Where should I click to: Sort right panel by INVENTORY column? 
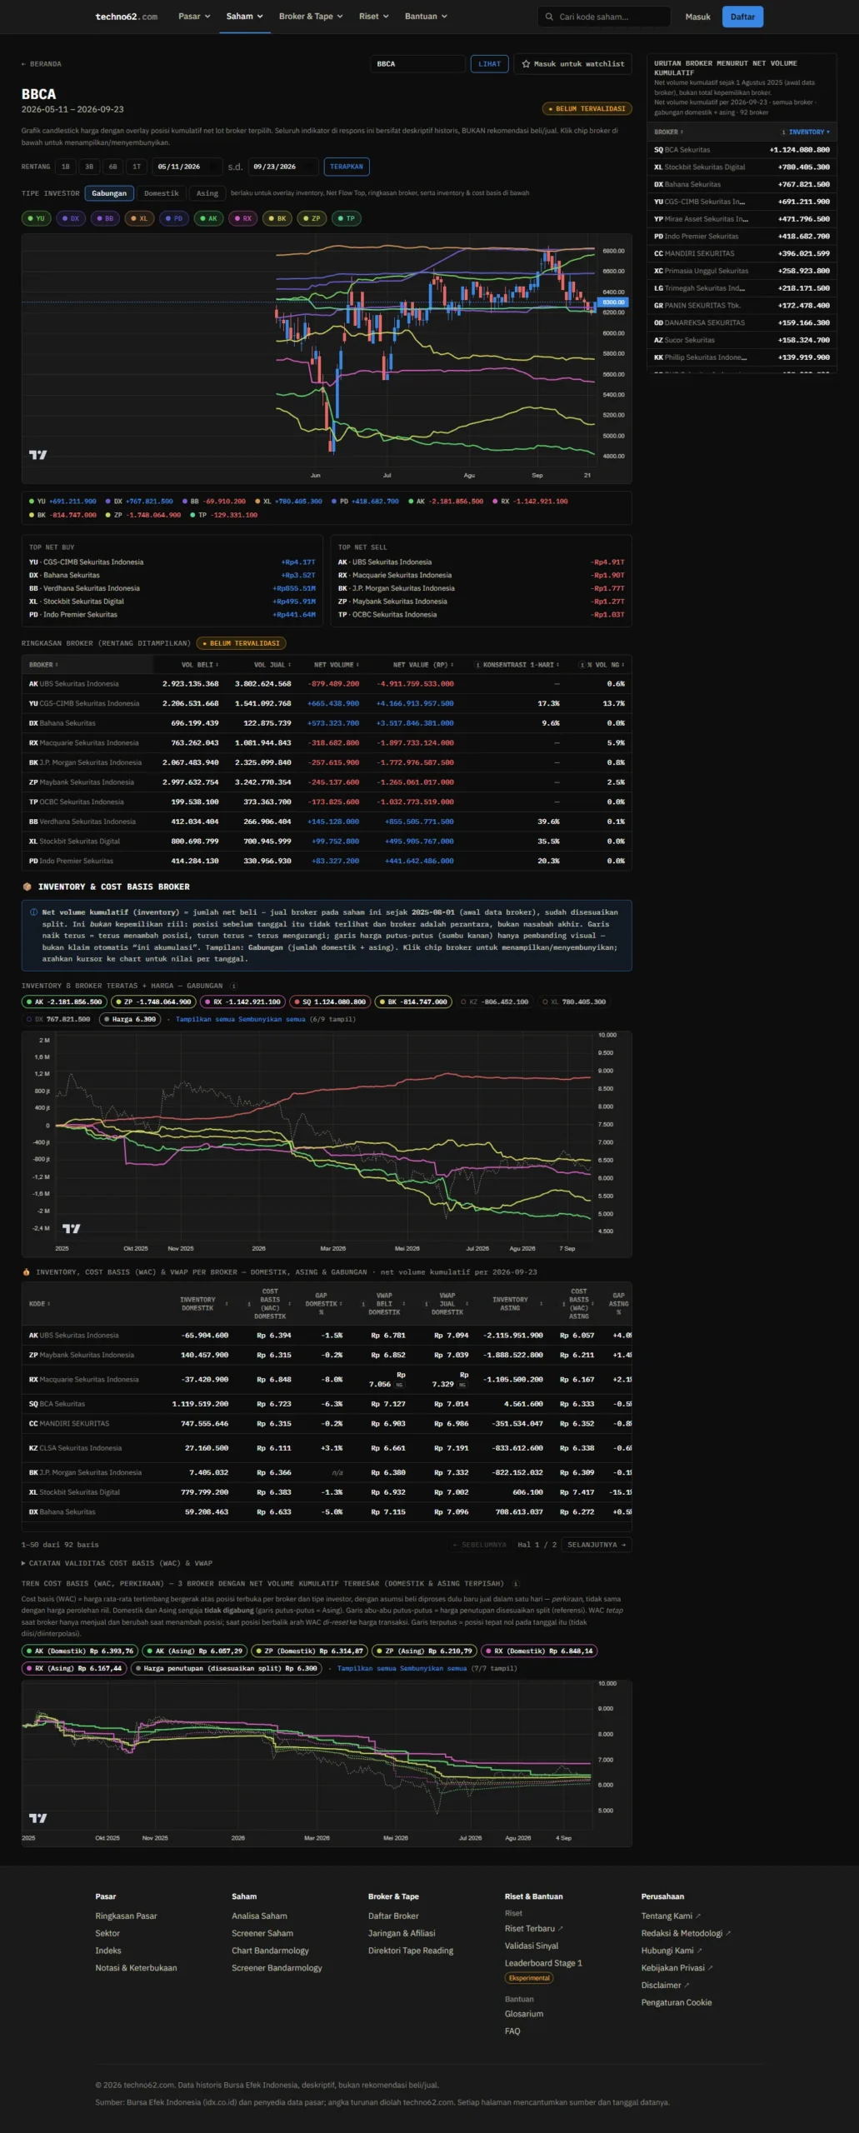tap(807, 132)
